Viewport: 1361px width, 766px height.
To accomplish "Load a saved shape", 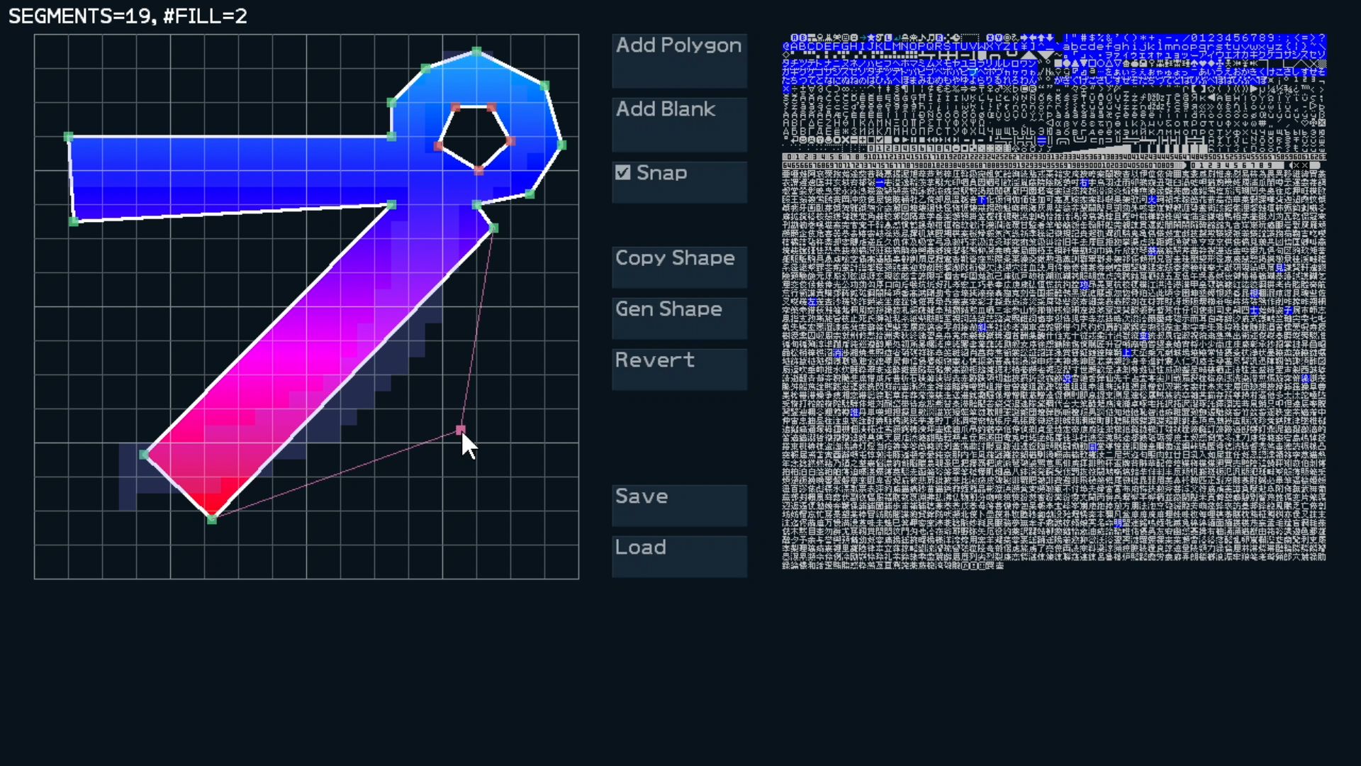I will click(x=679, y=557).
